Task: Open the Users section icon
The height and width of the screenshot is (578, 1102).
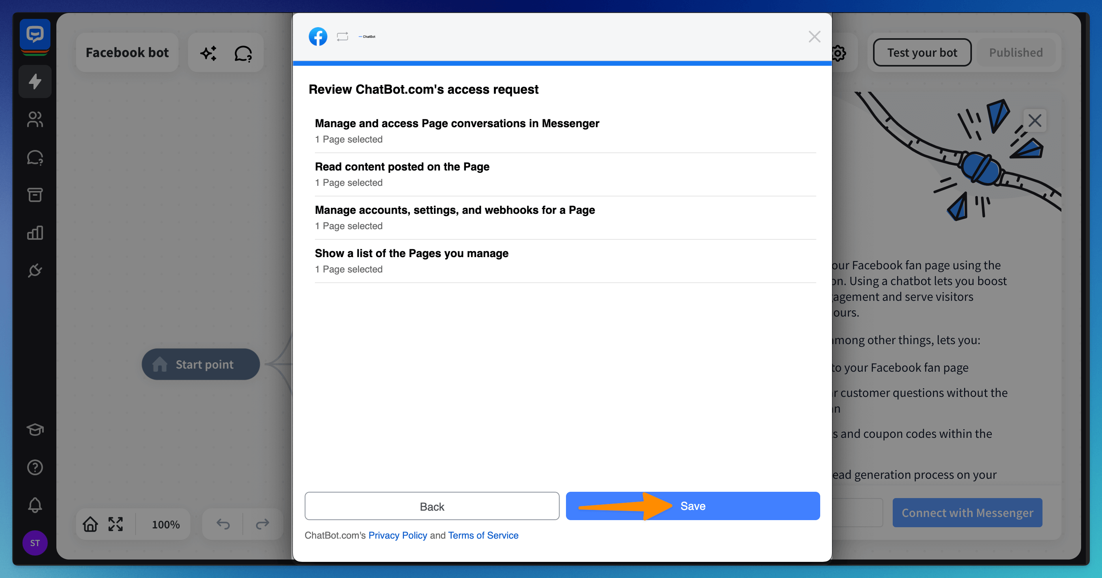Action: [x=35, y=119]
